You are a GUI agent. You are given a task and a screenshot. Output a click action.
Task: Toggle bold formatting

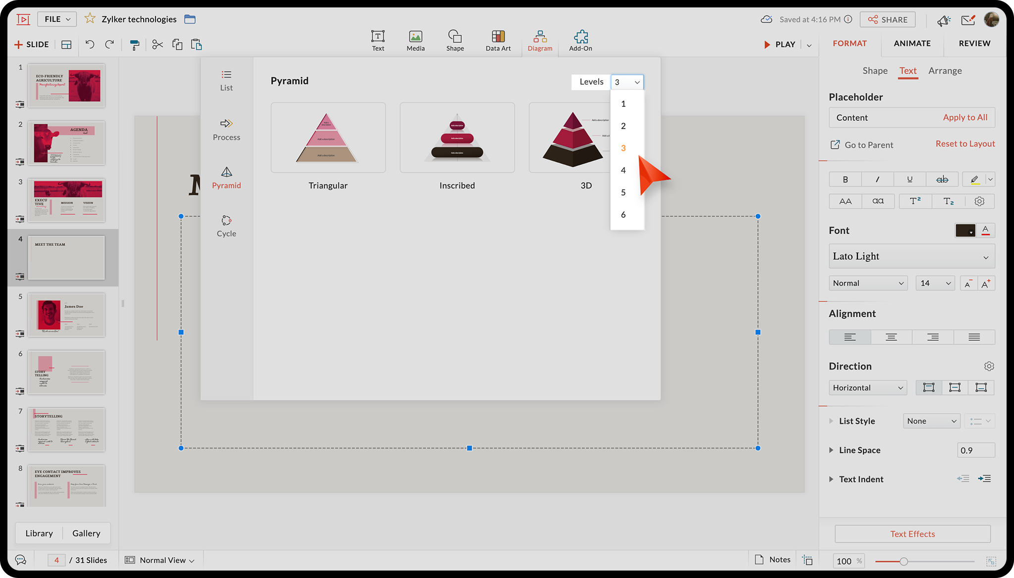coord(845,179)
